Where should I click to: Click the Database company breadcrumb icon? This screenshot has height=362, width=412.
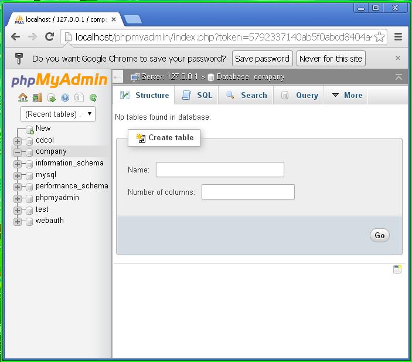[210, 77]
